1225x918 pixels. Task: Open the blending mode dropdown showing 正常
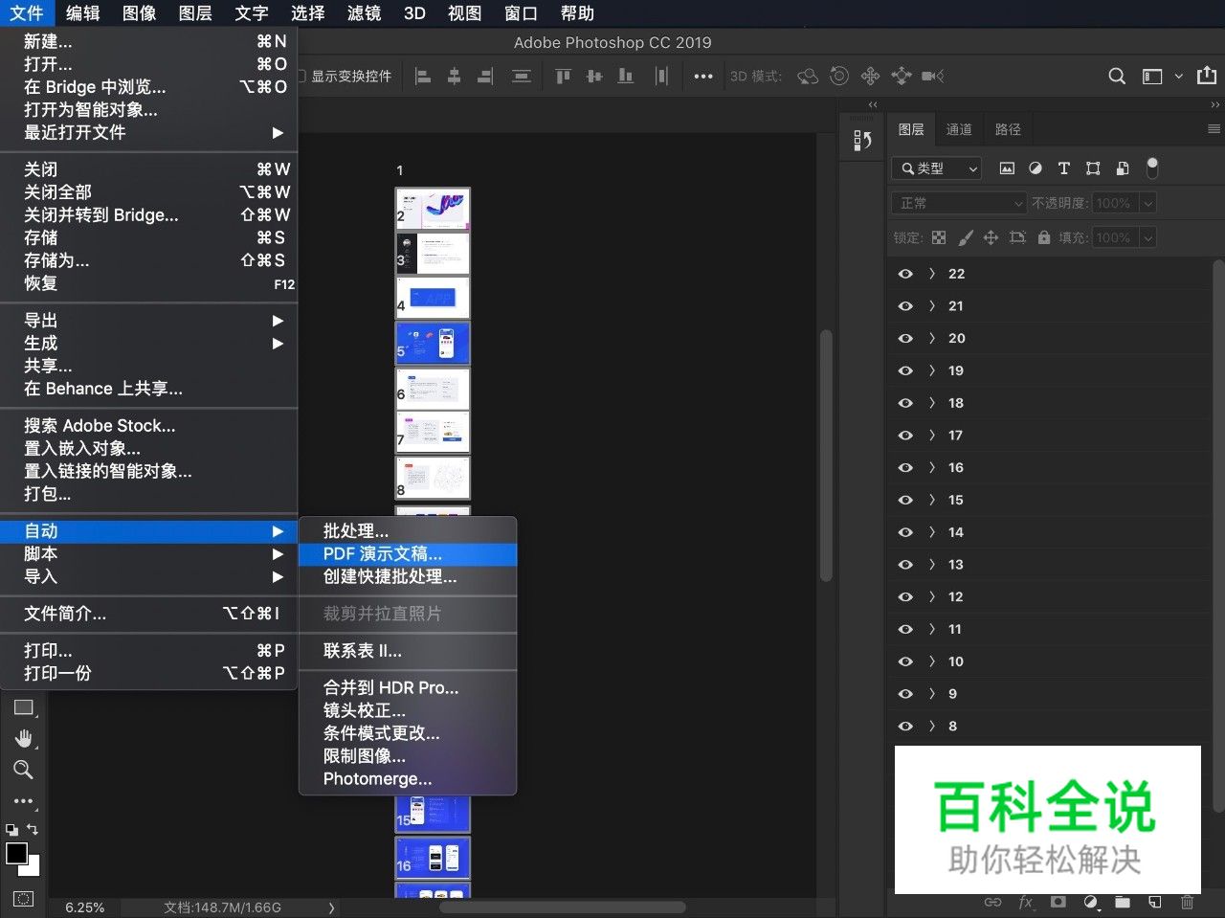957,203
